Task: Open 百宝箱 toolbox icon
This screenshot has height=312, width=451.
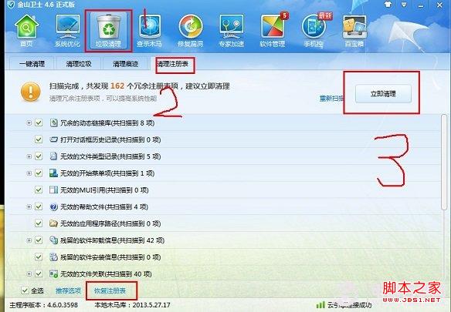Action: tap(354, 31)
